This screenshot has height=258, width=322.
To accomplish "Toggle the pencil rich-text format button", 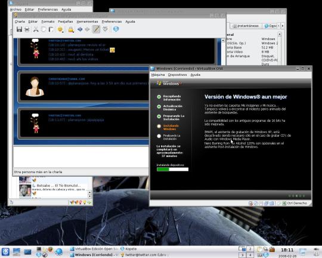I will tap(97, 29).
